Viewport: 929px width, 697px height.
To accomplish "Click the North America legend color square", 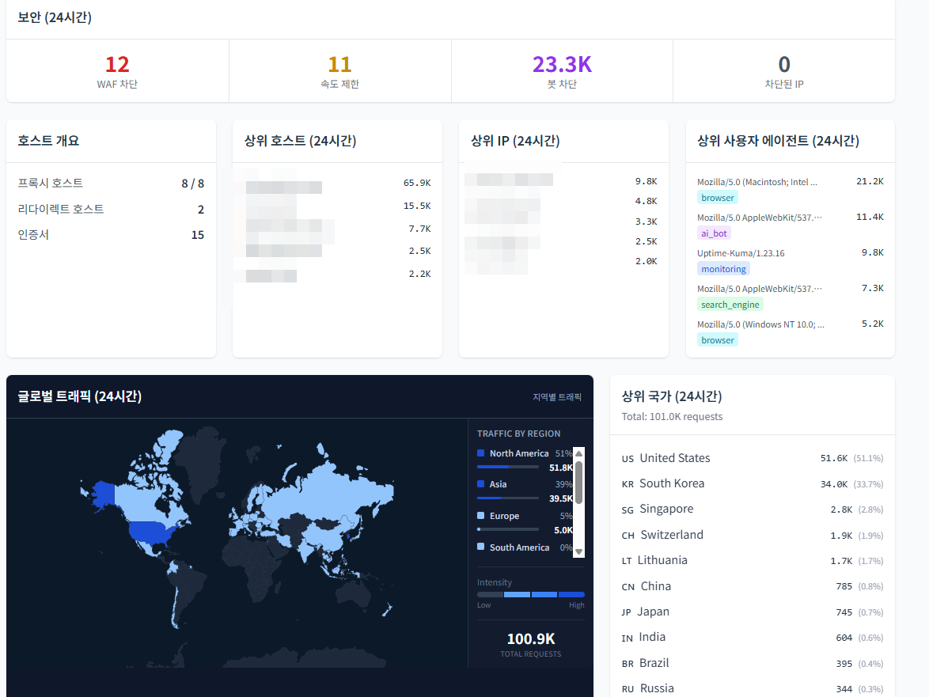I will [480, 452].
